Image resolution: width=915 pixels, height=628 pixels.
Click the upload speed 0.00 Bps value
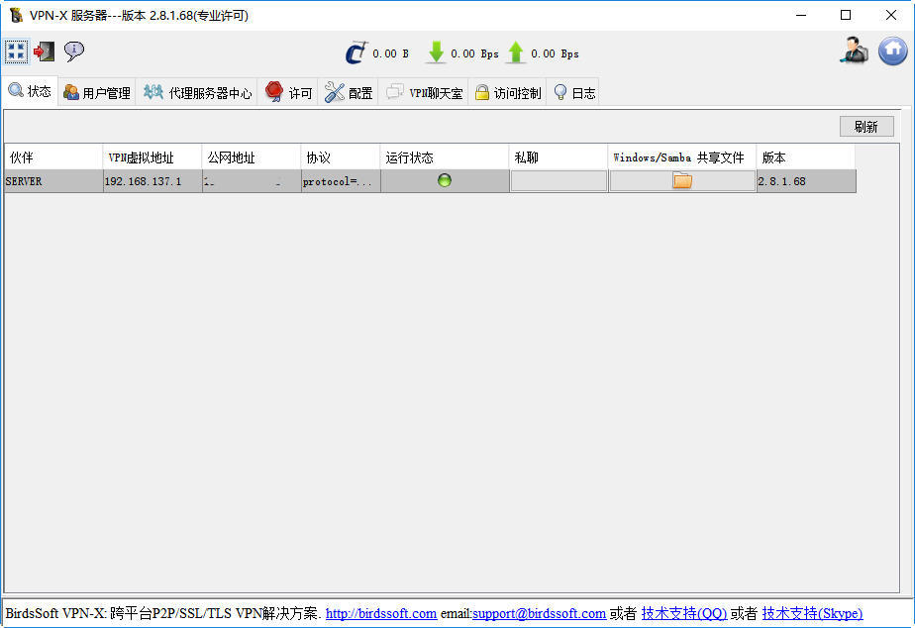click(x=555, y=53)
